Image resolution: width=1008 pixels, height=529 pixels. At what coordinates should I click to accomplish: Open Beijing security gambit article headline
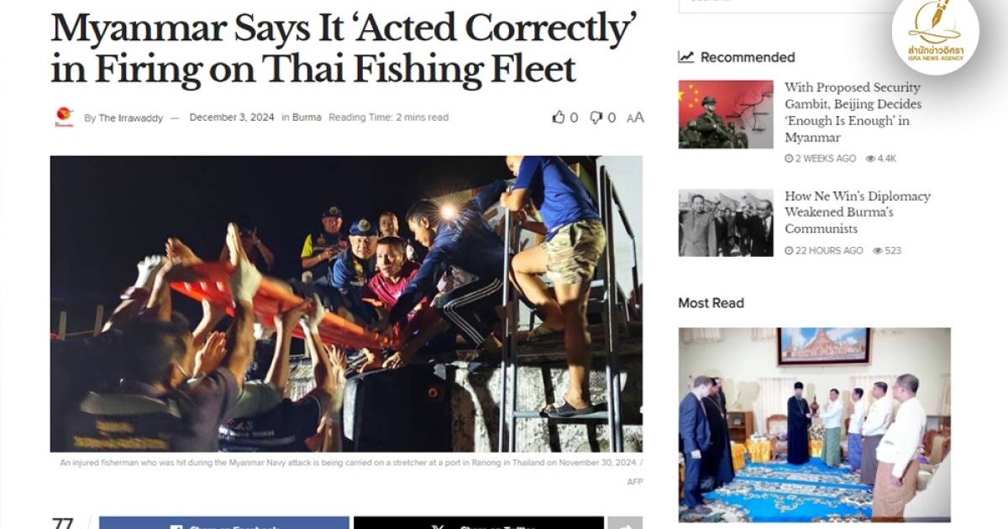click(853, 113)
